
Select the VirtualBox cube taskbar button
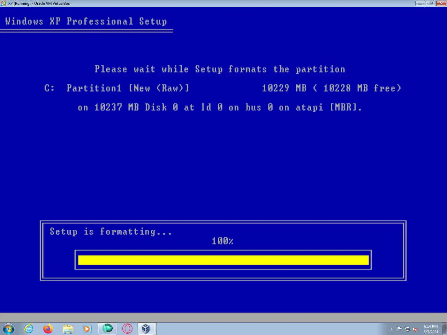pyautogui.click(x=146, y=329)
